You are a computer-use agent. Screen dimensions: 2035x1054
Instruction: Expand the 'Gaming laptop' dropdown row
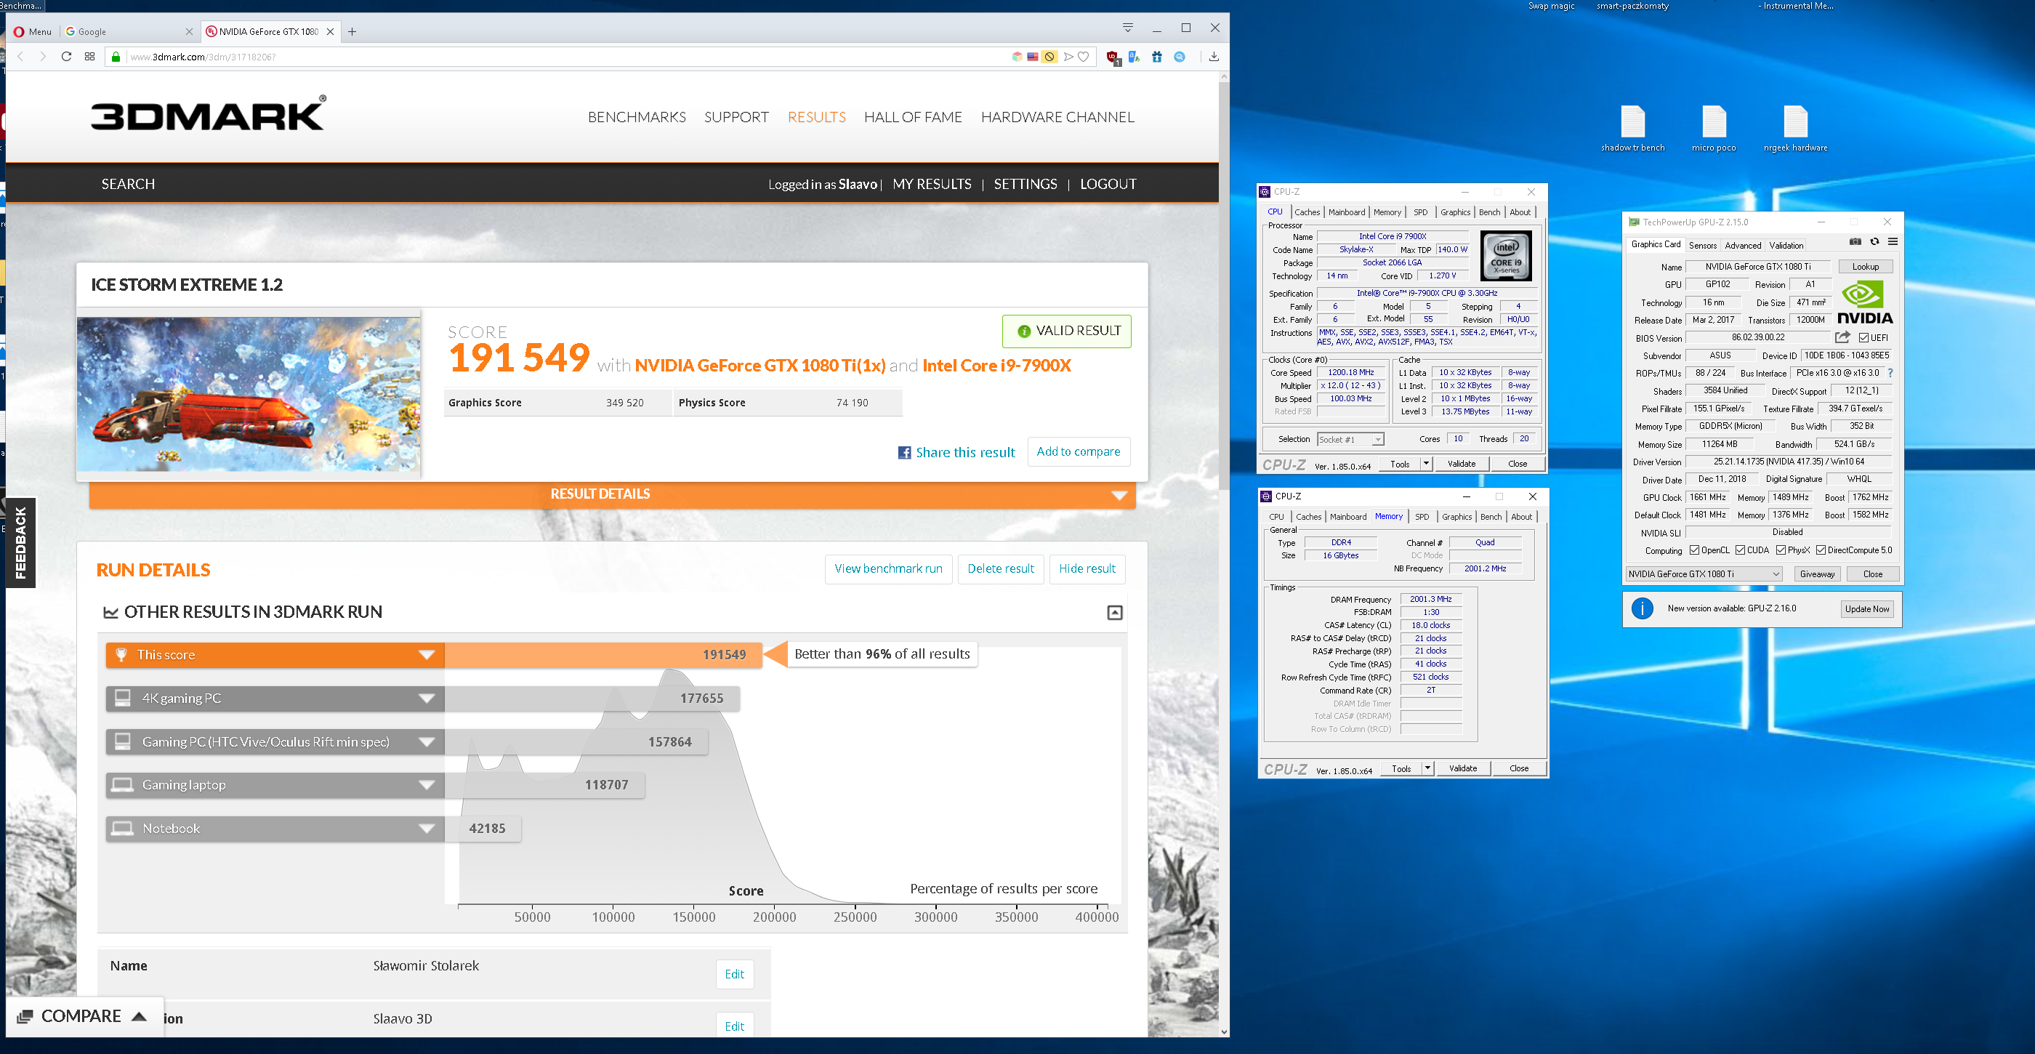coord(275,785)
